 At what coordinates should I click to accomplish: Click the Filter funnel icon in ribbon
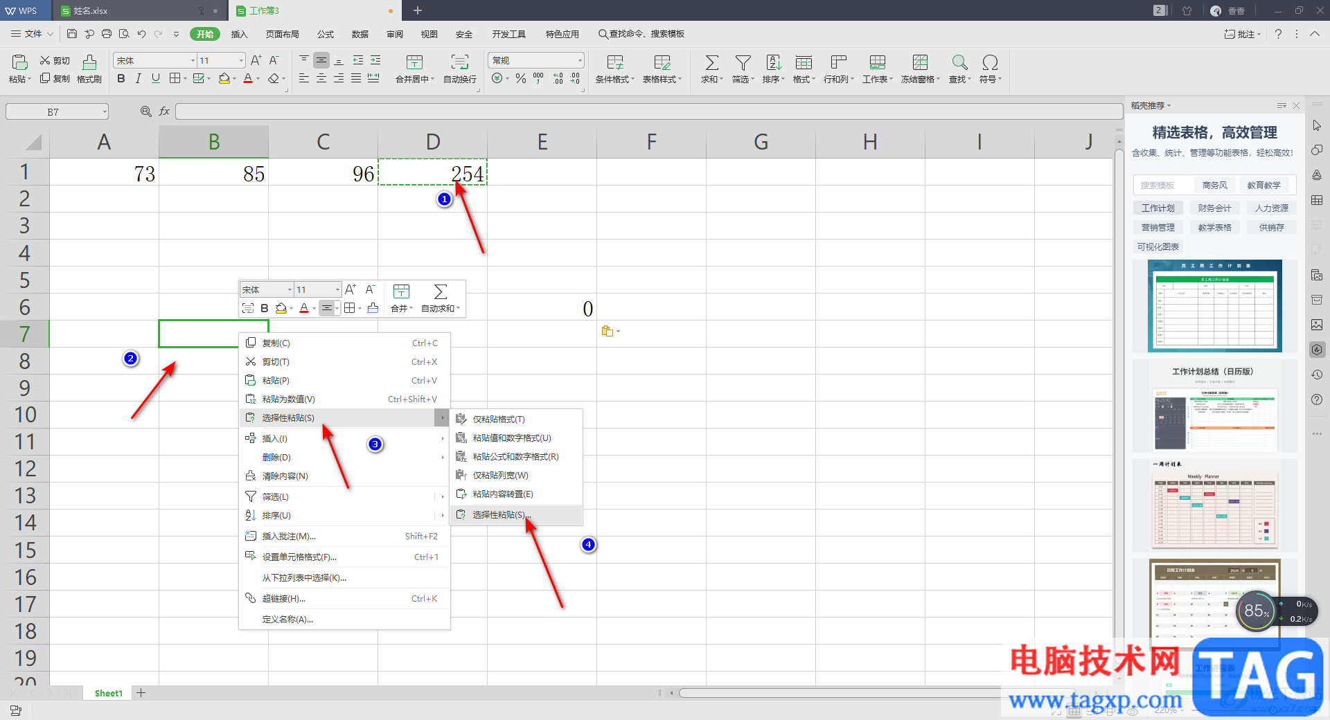[743, 63]
